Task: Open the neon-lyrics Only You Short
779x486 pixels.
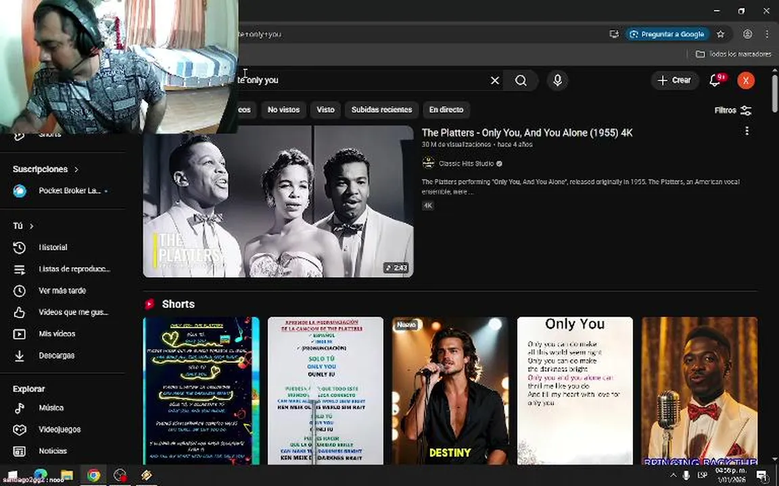Action: [x=202, y=391]
